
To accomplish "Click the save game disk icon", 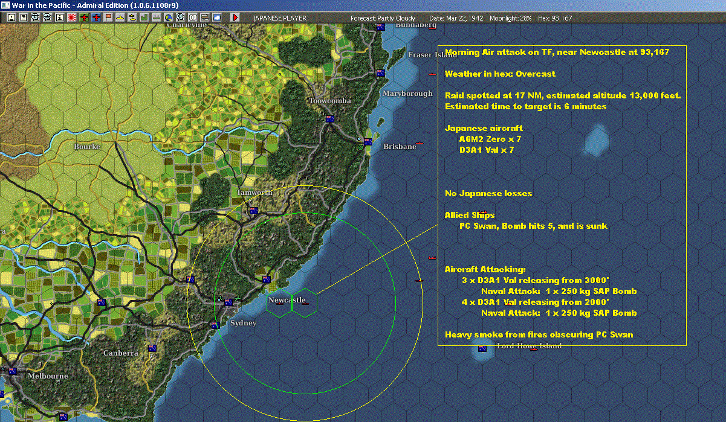I will 11,18.
